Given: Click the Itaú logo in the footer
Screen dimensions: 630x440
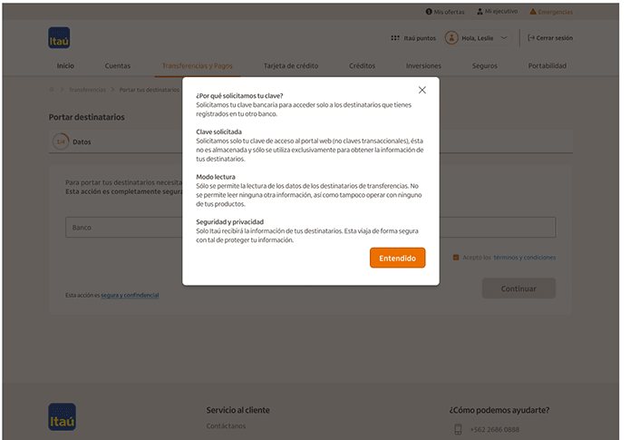Looking at the screenshot, I should click(63, 417).
